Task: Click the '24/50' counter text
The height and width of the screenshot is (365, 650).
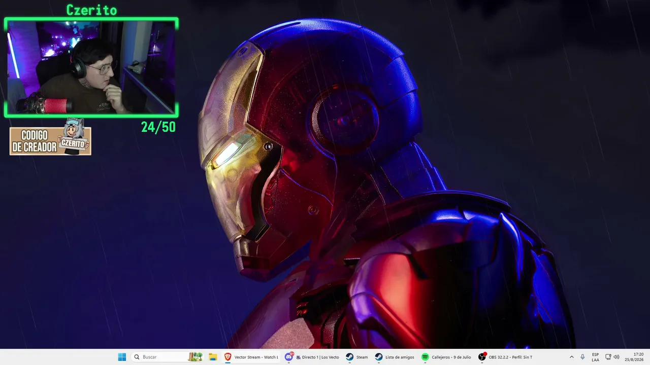Action: point(158,127)
